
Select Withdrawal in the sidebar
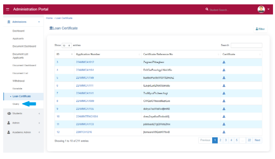pos(19,80)
